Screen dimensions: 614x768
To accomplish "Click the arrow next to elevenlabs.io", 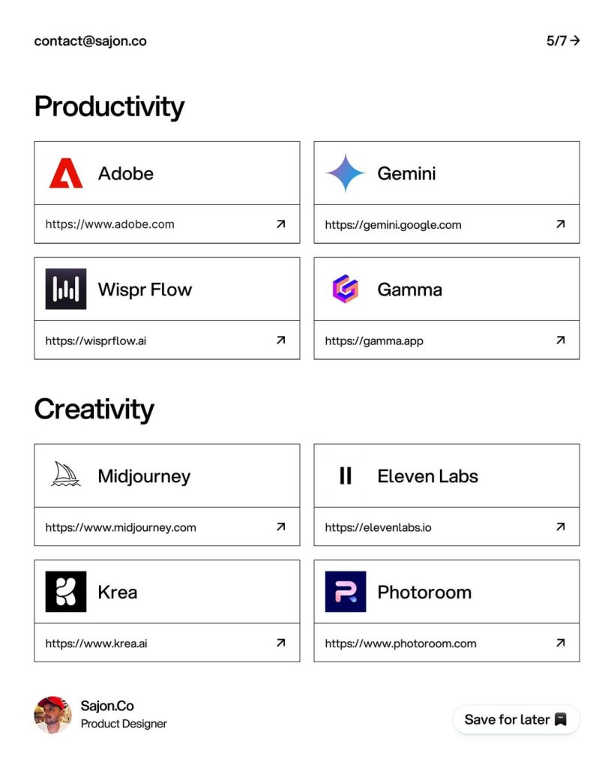I will (x=561, y=526).
